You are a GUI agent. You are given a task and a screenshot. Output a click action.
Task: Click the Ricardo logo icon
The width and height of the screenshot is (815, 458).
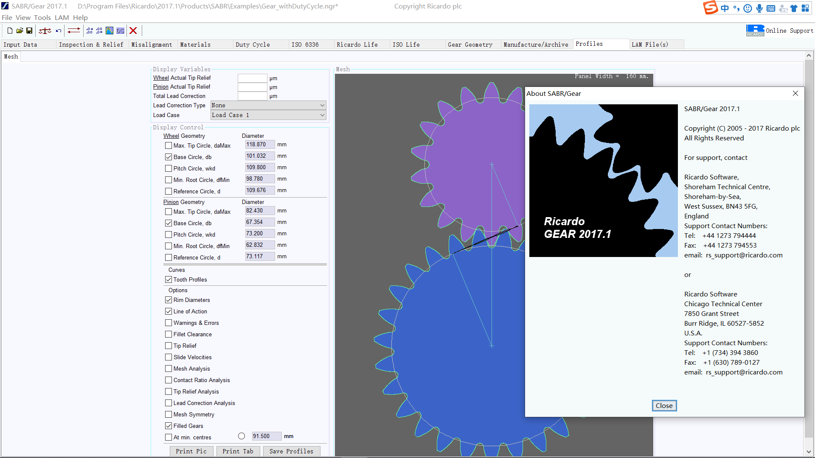tap(755, 31)
